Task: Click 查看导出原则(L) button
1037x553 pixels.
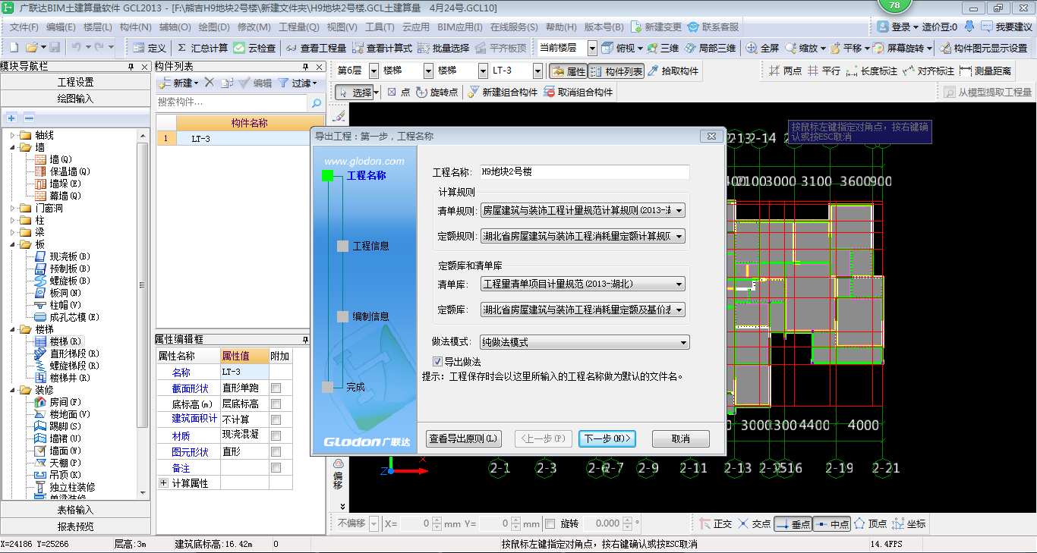Action: pyautogui.click(x=464, y=438)
